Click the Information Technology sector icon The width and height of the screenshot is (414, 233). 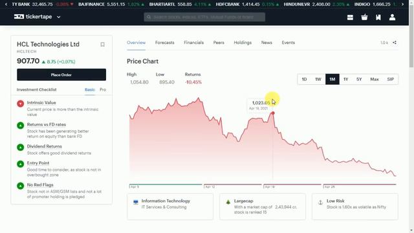(136, 202)
